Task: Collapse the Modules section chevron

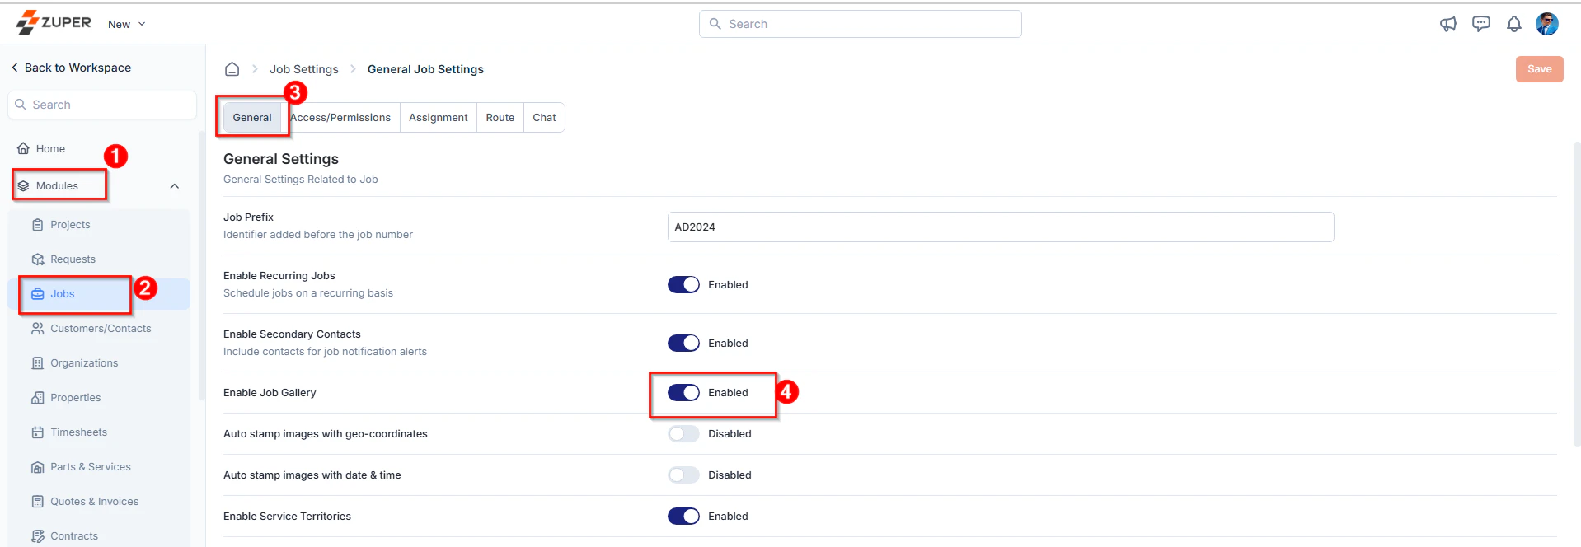Action: click(x=175, y=186)
